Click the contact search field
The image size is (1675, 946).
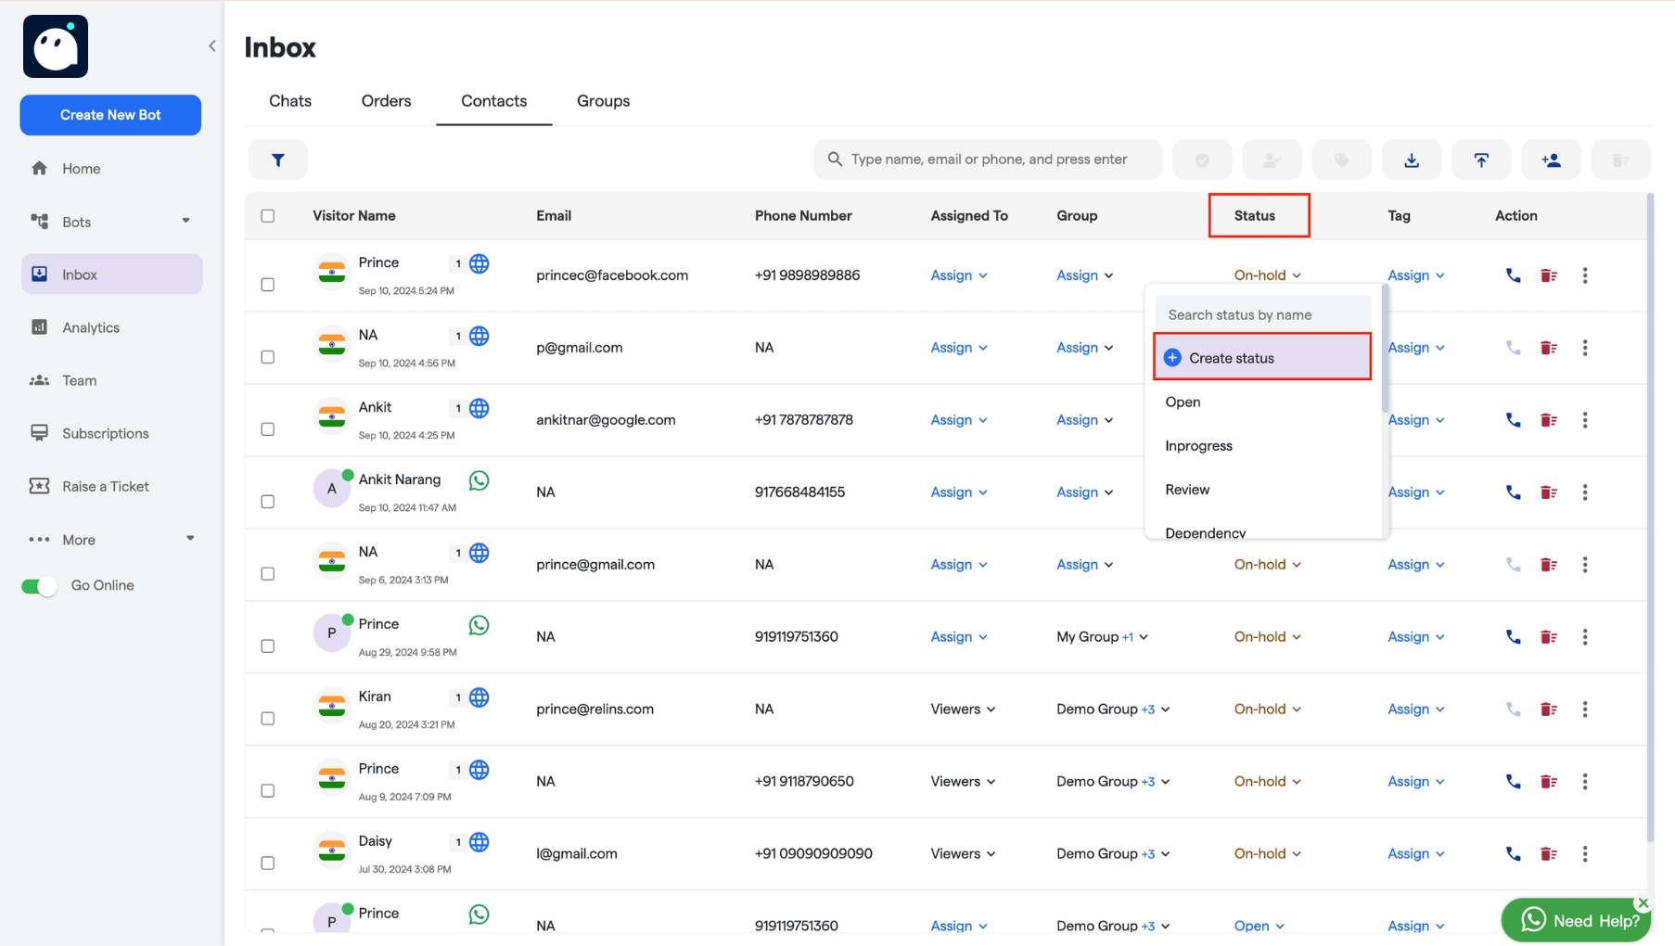click(x=988, y=160)
